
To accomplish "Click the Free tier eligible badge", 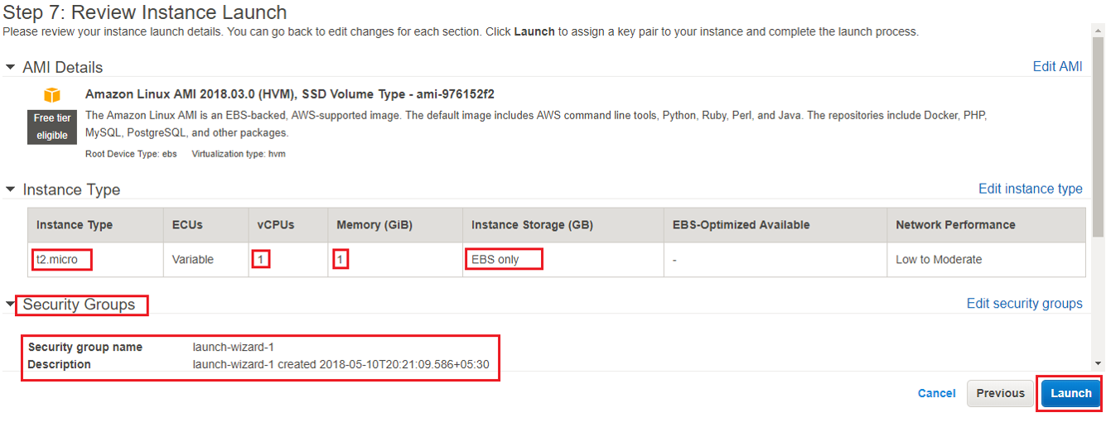I will click(51, 127).
